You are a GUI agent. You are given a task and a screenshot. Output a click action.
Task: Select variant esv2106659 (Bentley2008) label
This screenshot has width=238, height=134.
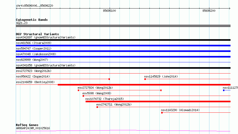click(35, 82)
